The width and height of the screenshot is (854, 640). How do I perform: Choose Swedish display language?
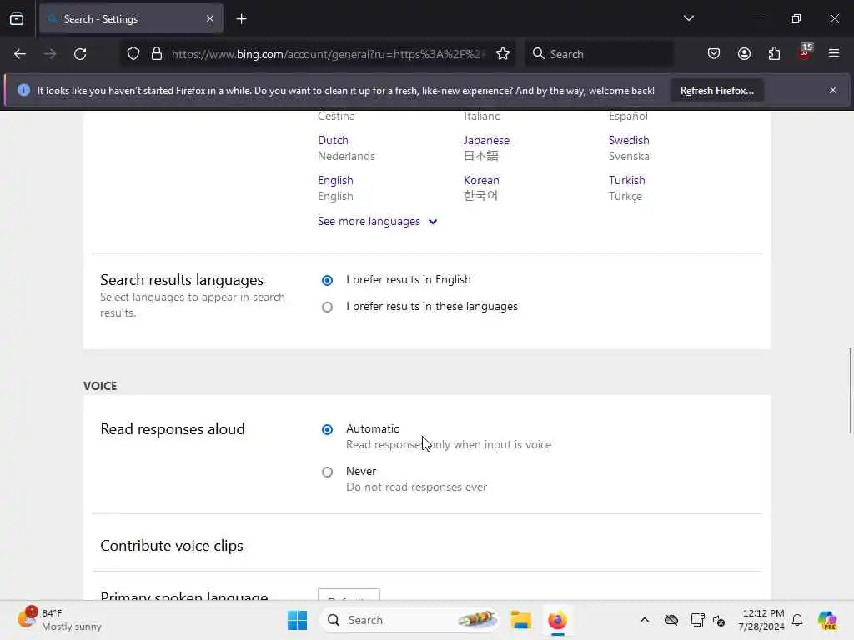tap(629, 140)
